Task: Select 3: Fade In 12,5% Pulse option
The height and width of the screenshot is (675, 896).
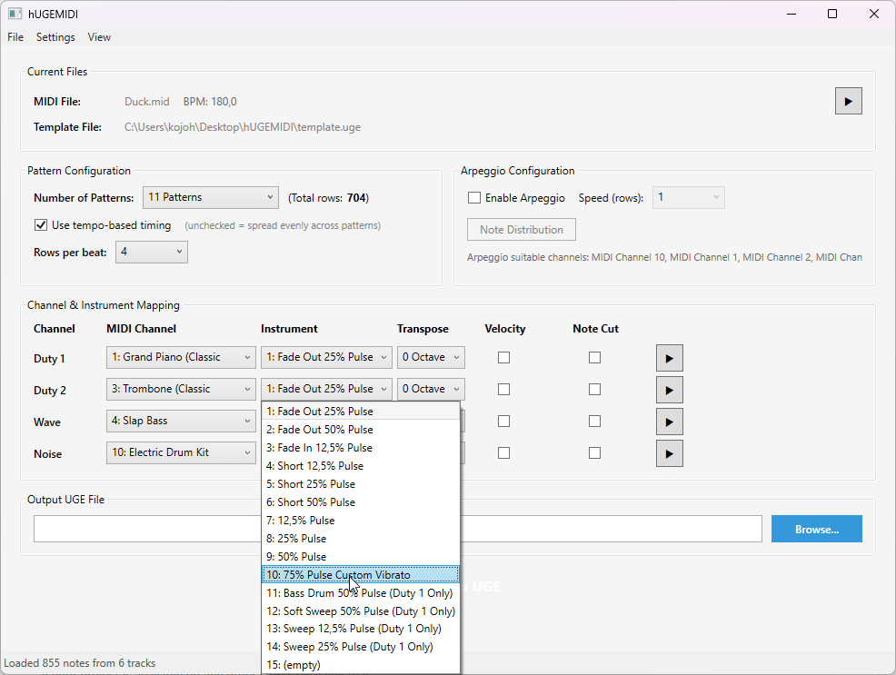Action: 361,448
